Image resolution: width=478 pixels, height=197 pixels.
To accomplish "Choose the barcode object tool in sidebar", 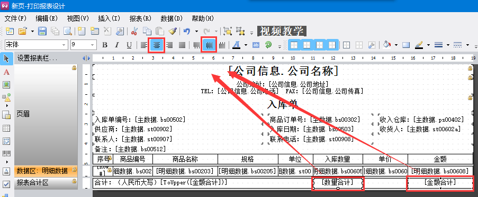I will point(6,154).
